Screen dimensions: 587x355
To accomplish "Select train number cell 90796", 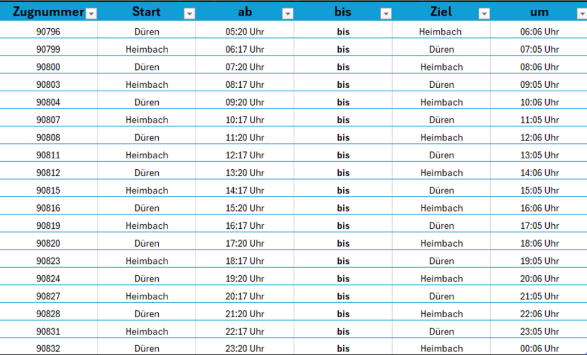I will 48,32.
